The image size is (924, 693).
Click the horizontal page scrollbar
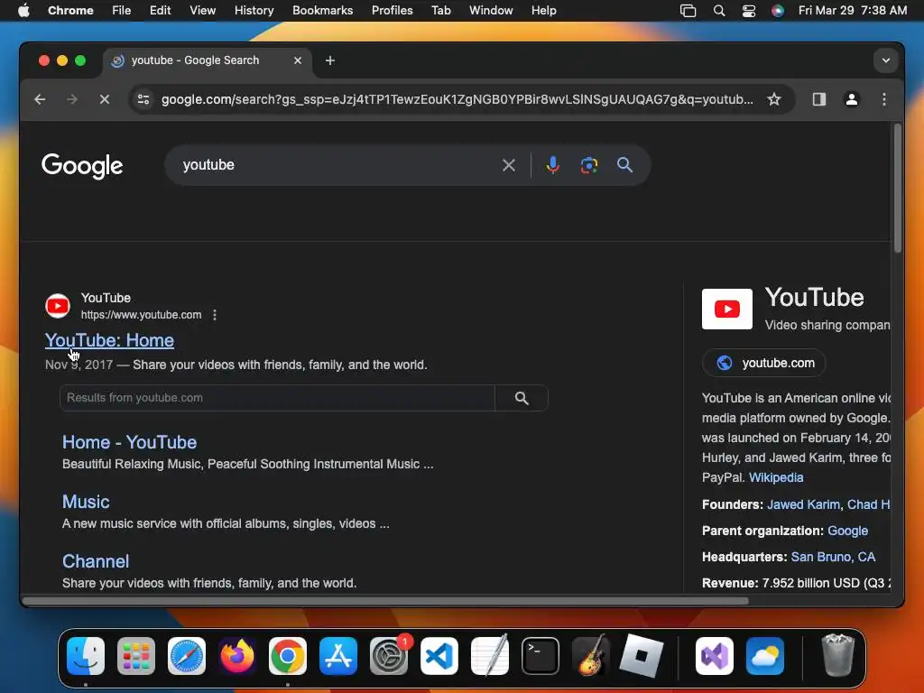385,601
